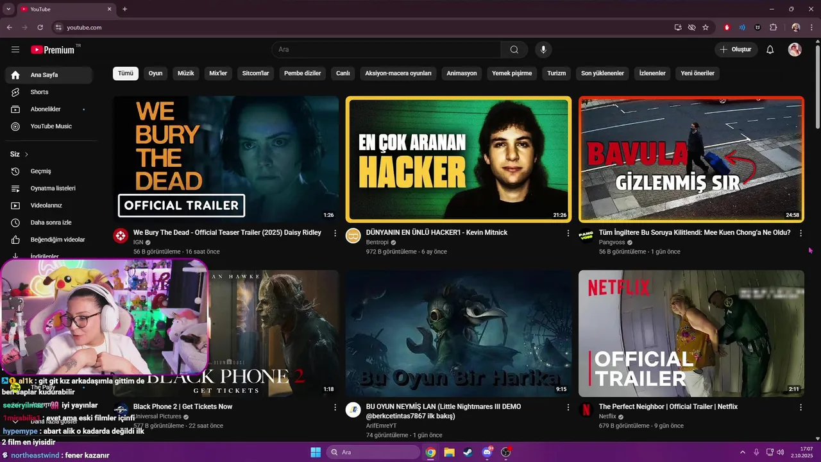
Task: Open We Bury The Dead video title
Action: coord(227,232)
